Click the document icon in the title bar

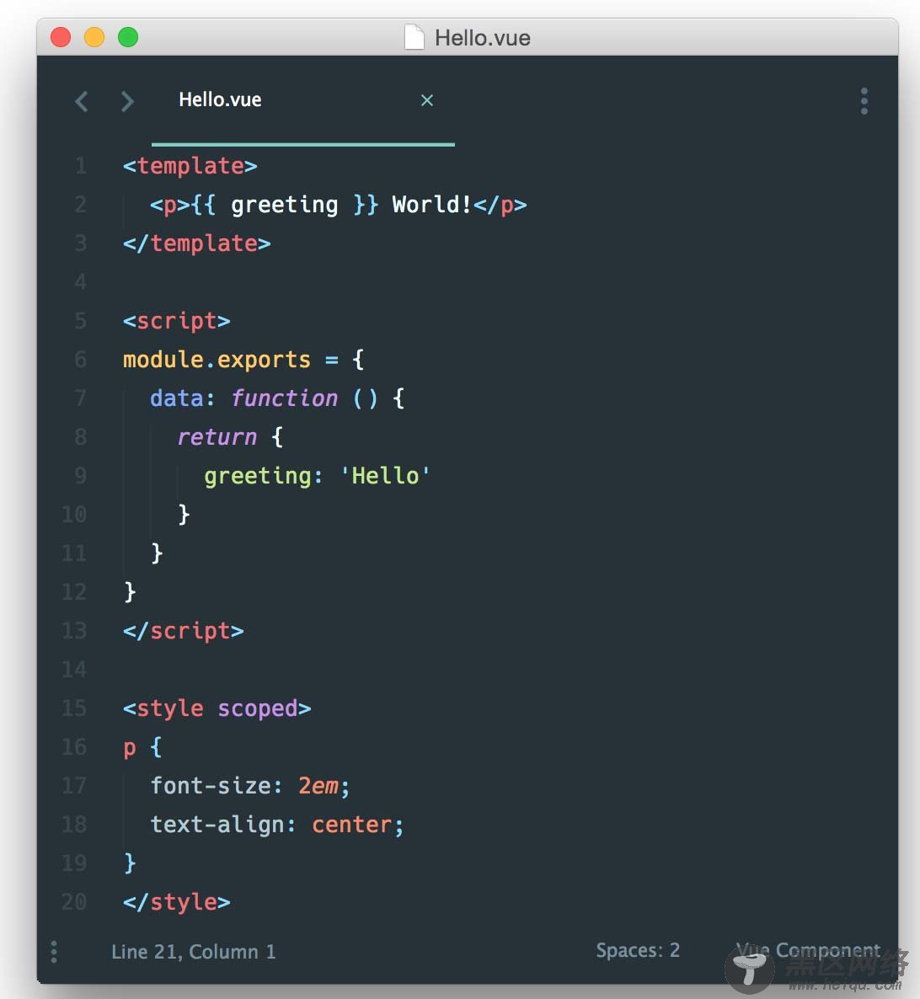coord(414,38)
